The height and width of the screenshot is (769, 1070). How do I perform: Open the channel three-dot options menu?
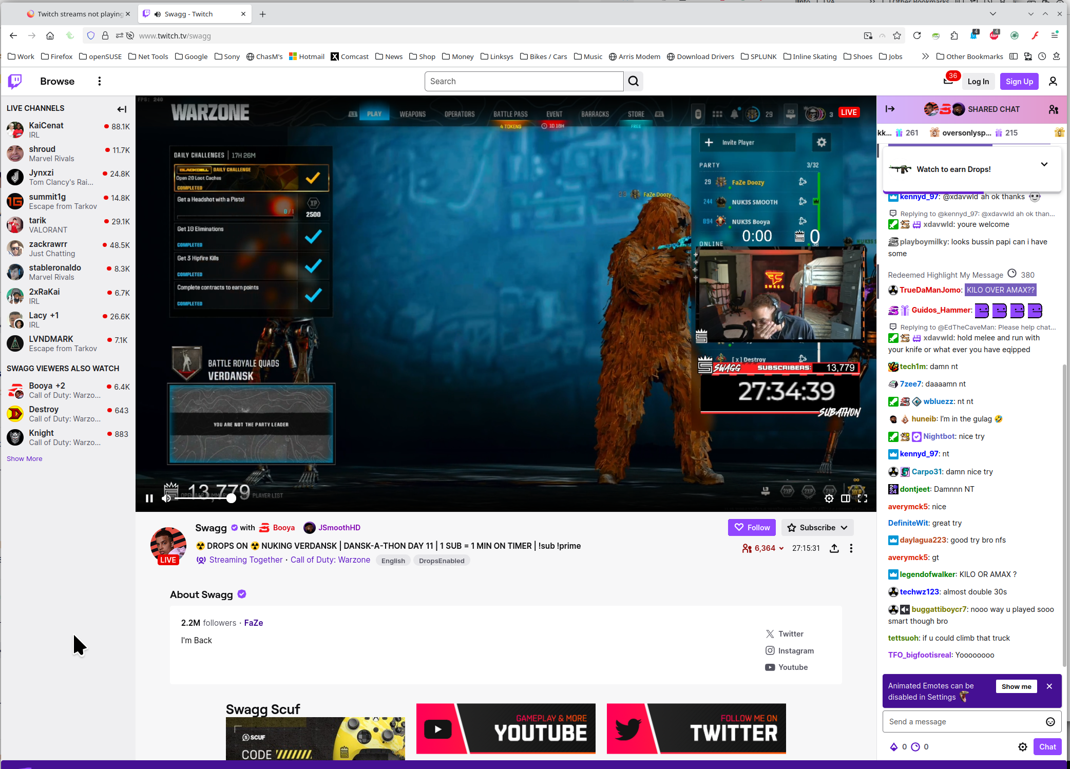pos(851,548)
